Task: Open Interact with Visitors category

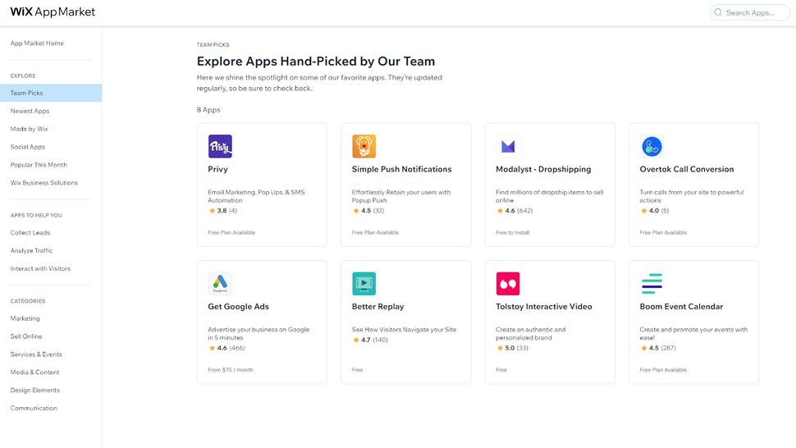Action: click(40, 268)
